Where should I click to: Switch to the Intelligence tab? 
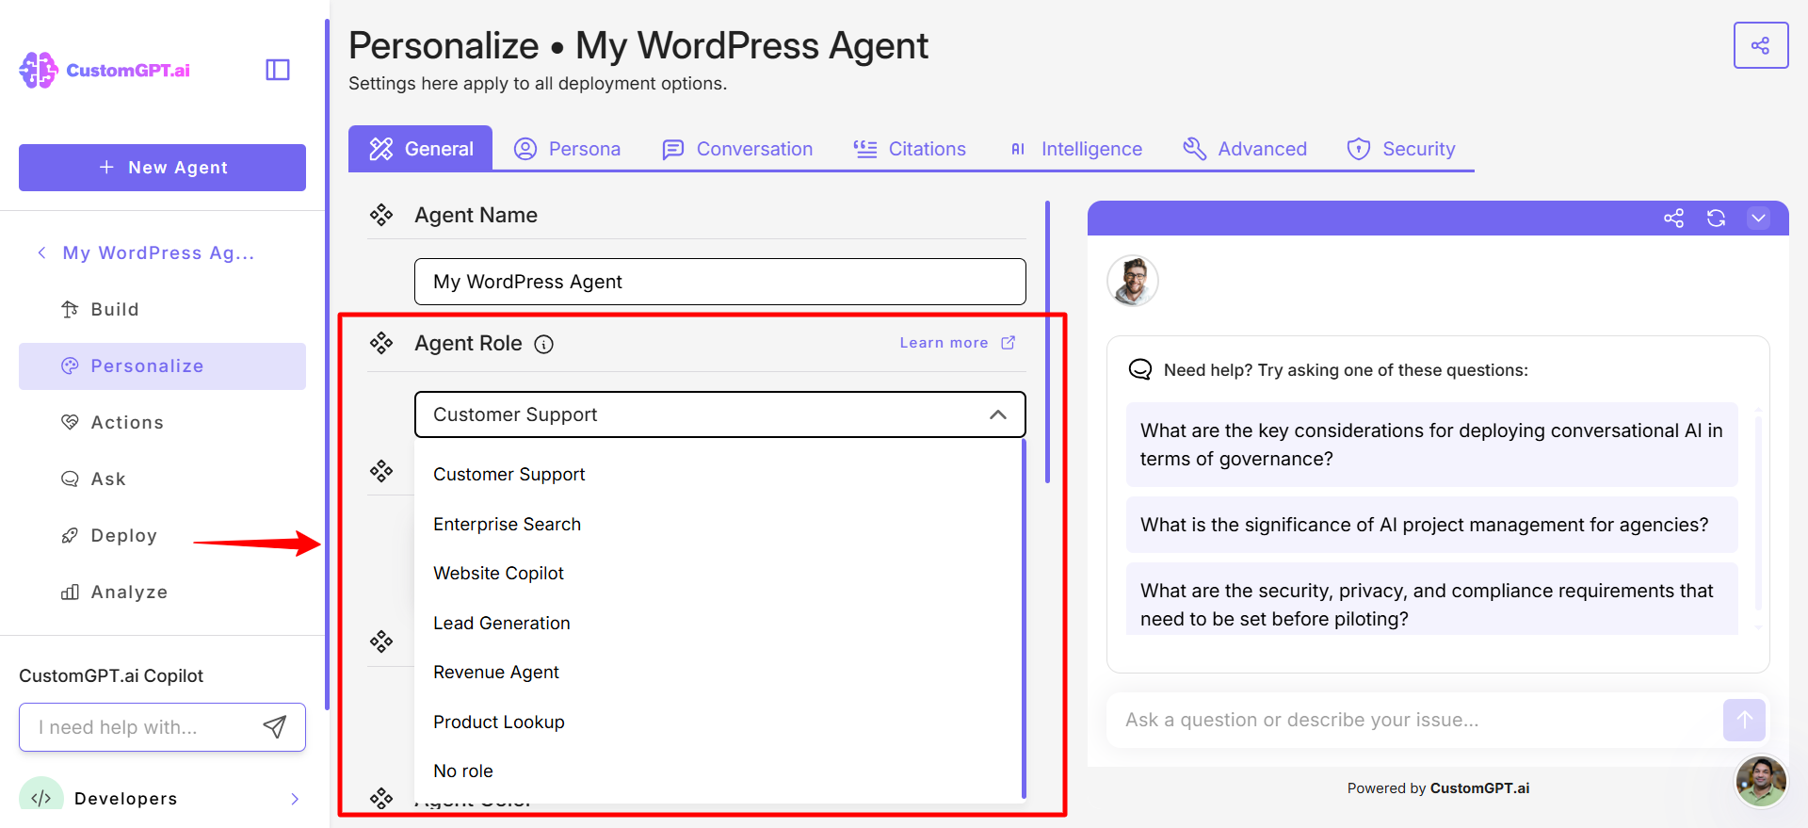1075,149
